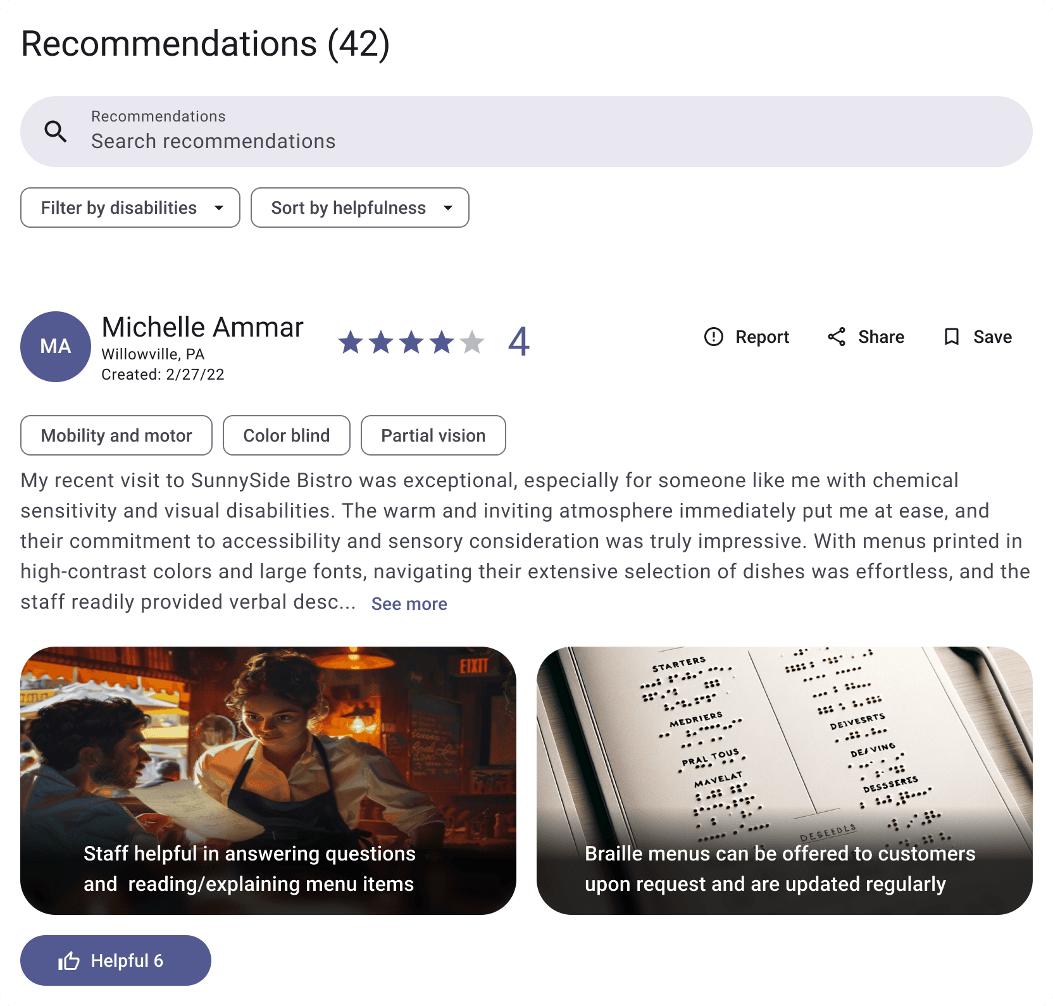Click the thumbs-up icon in Helpful button

pos(68,960)
